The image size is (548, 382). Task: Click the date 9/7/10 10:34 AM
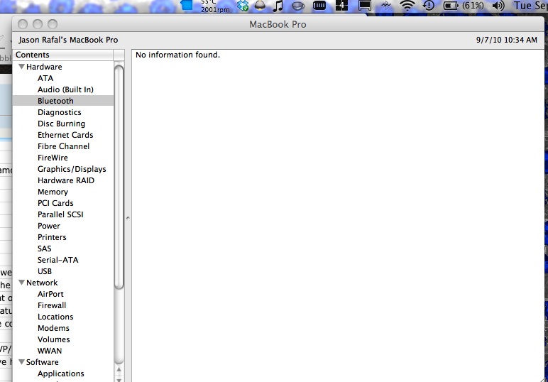507,40
